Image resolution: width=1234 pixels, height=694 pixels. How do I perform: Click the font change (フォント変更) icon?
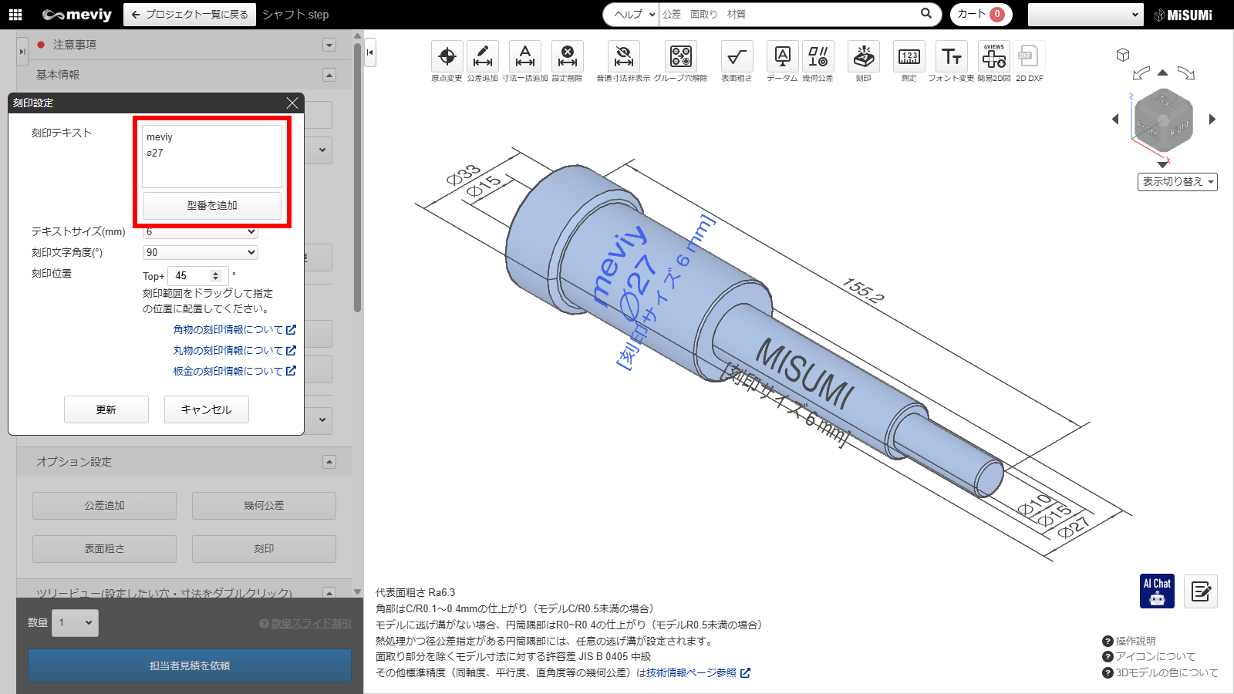pos(951,57)
